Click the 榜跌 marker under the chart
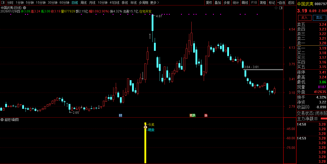 [193, 115]
